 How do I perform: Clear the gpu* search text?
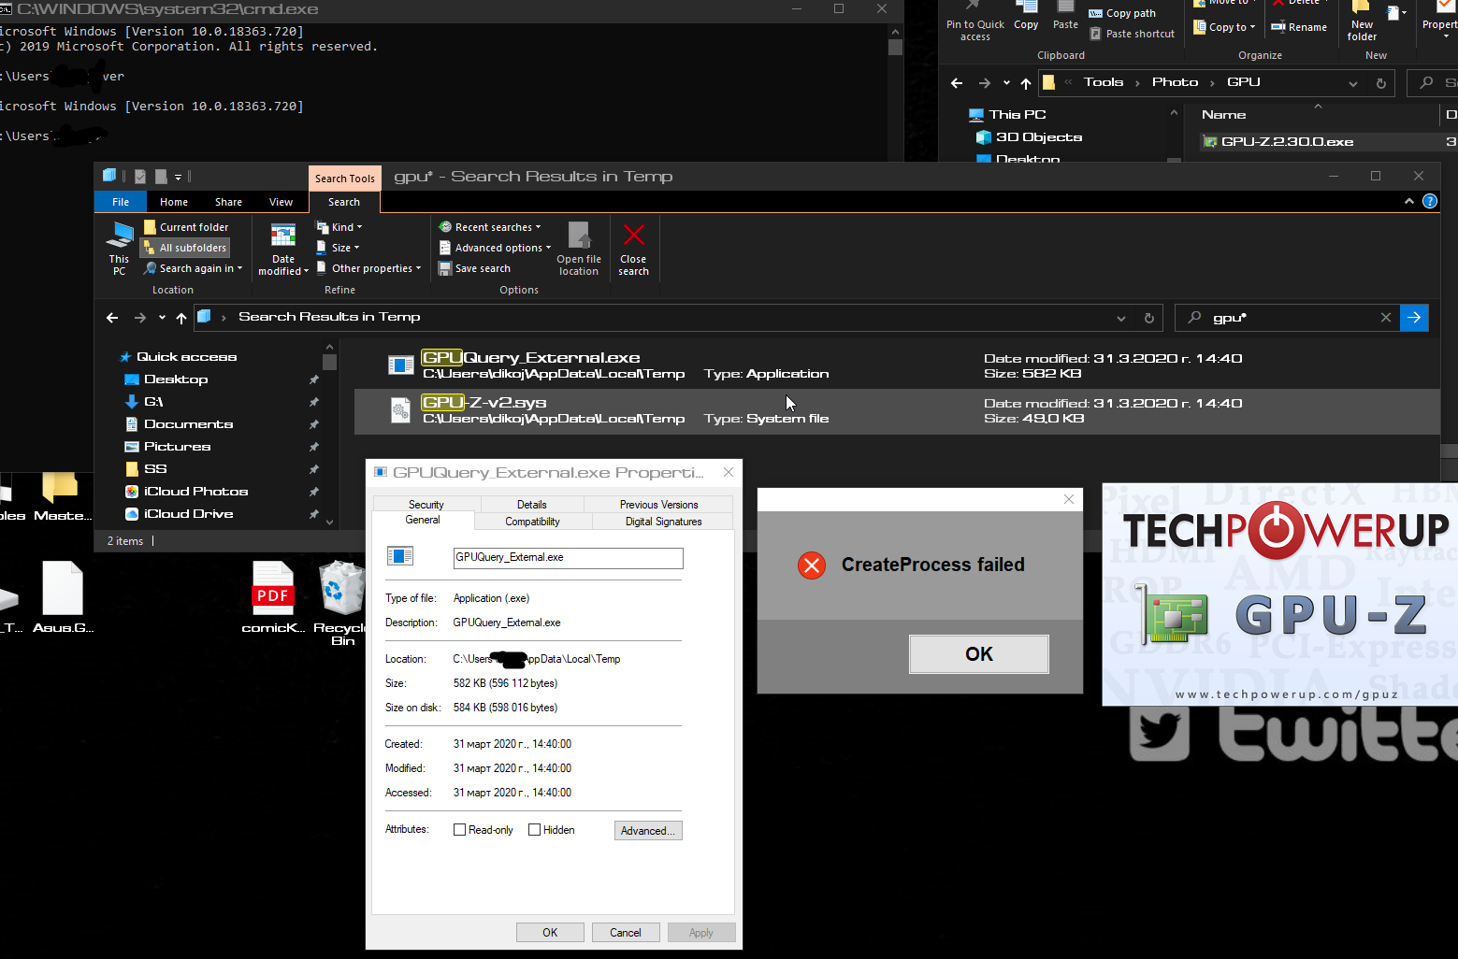[x=1386, y=318]
